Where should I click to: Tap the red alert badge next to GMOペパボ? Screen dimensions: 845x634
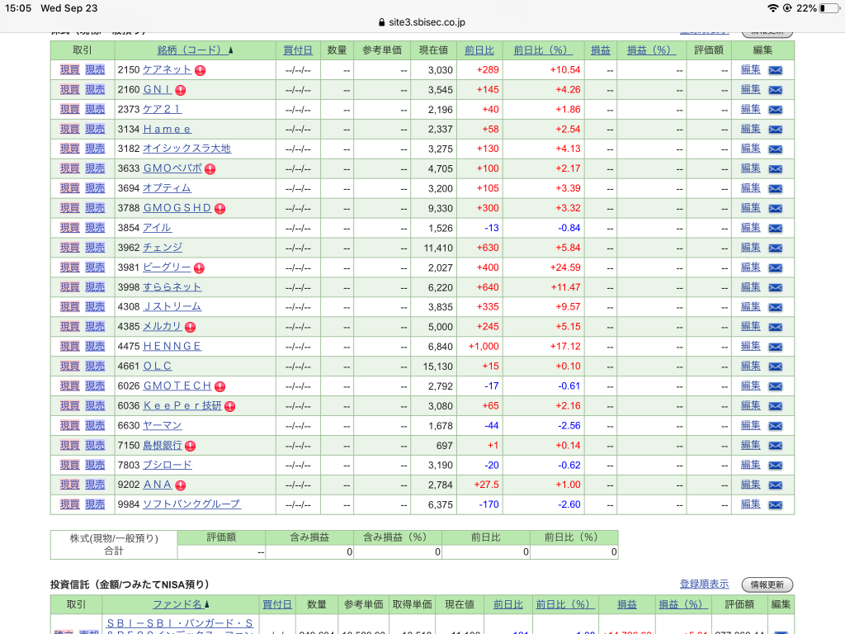coord(210,169)
